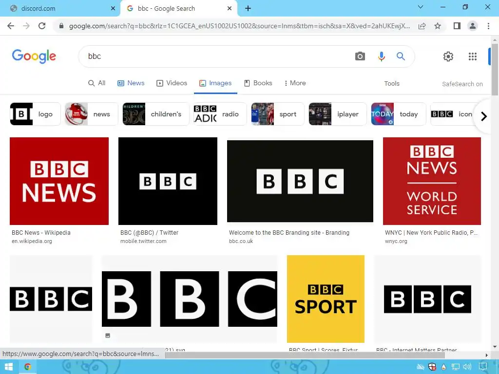The image size is (499, 374).
Task: Open the side panel icon
Action: tap(457, 26)
